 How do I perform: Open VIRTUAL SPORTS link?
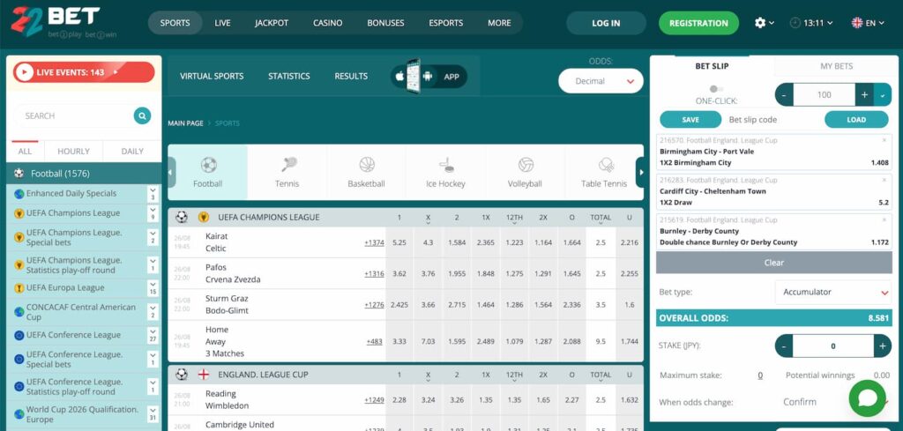[x=212, y=76]
